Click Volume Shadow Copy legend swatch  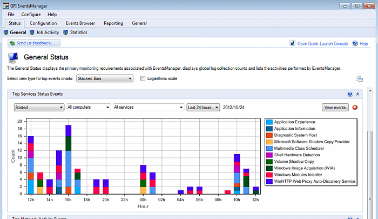click(x=269, y=162)
